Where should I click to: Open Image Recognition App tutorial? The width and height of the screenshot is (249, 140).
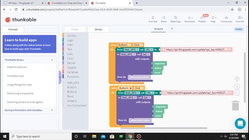tap(19, 85)
